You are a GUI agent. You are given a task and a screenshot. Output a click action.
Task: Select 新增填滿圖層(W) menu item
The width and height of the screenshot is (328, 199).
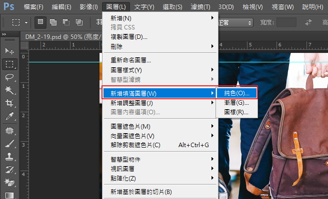point(160,93)
